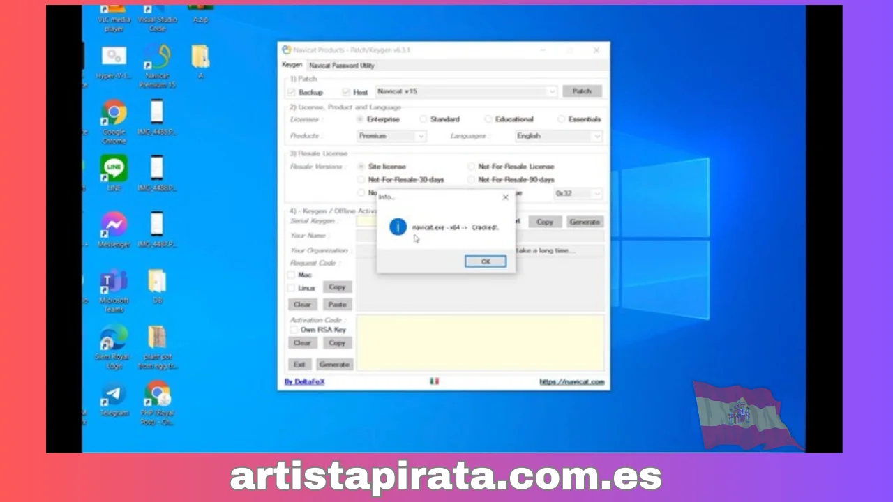Open the 0x32 value dropdown
Screen dimensions: 893x502
click(x=578, y=193)
